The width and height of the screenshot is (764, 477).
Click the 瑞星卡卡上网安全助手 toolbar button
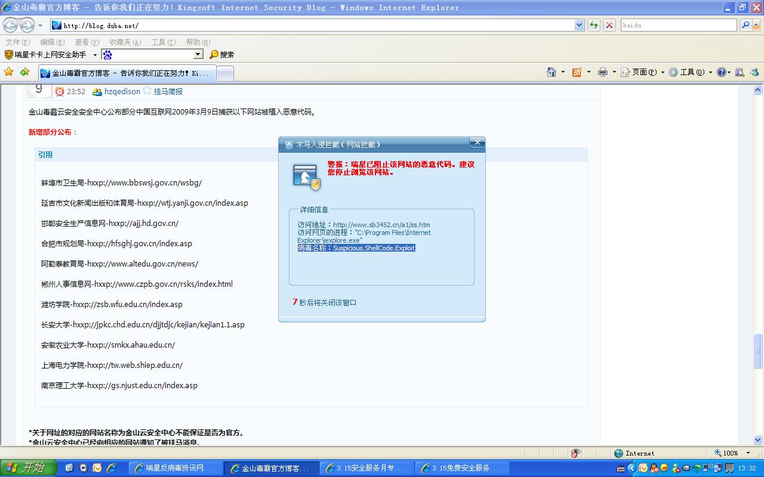coord(45,54)
